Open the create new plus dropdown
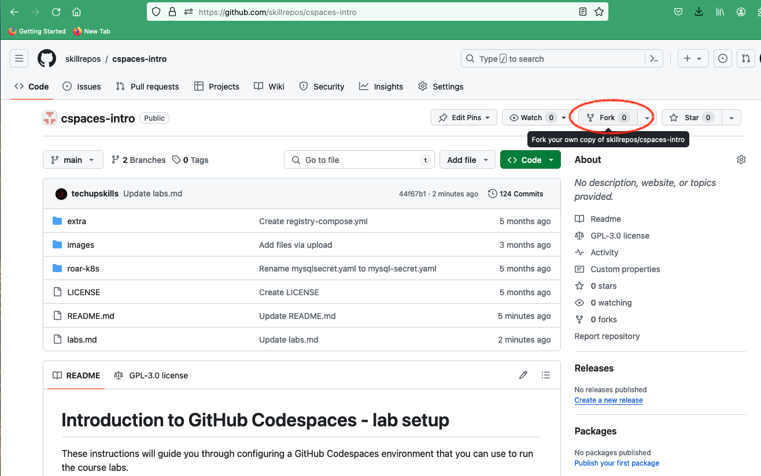The image size is (761, 476). coord(693,59)
